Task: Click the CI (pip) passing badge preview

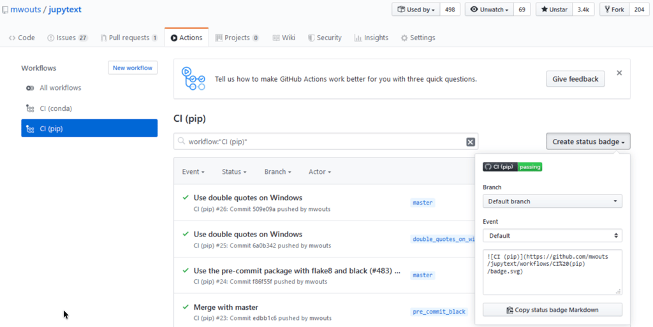Action: coord(512,167)
